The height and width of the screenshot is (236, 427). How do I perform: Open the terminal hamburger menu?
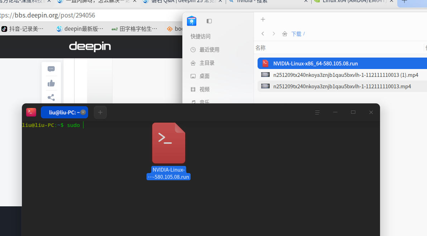(x=317, y=112)
